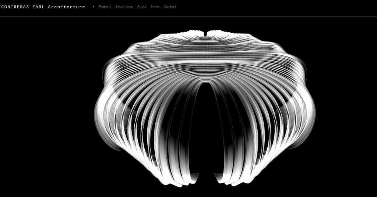Select the white sculptural hero image
This screenshot has width=377, height=197.
coord(205,108)
